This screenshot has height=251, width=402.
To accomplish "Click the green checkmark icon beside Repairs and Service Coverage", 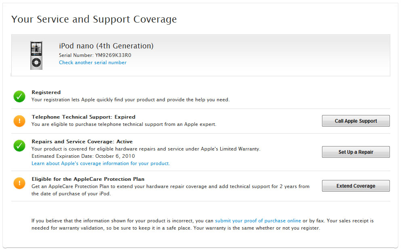I will click(x=19, y=146).
